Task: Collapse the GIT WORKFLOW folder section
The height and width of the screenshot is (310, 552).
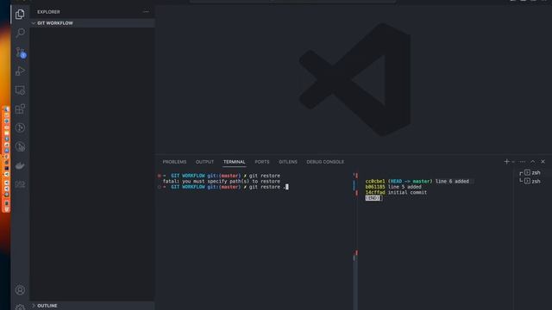Action: coord(92,23)
